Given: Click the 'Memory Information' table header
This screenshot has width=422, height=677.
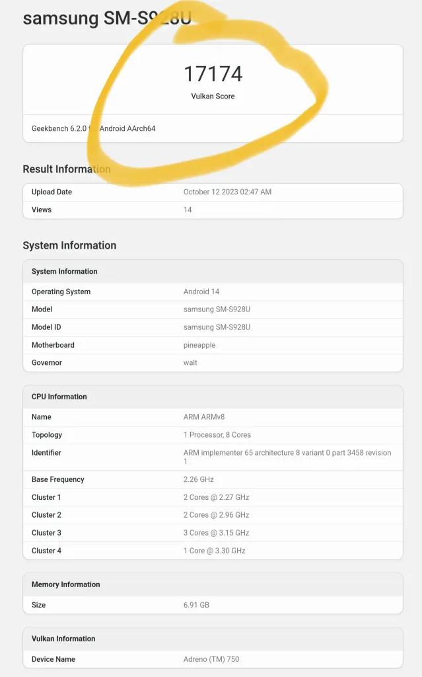Looking at the screenshot, I should 65,584.
